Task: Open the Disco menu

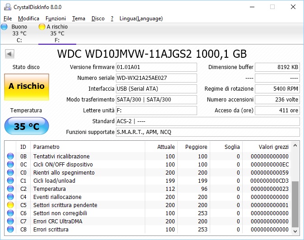Action: [x=98, y=18]
